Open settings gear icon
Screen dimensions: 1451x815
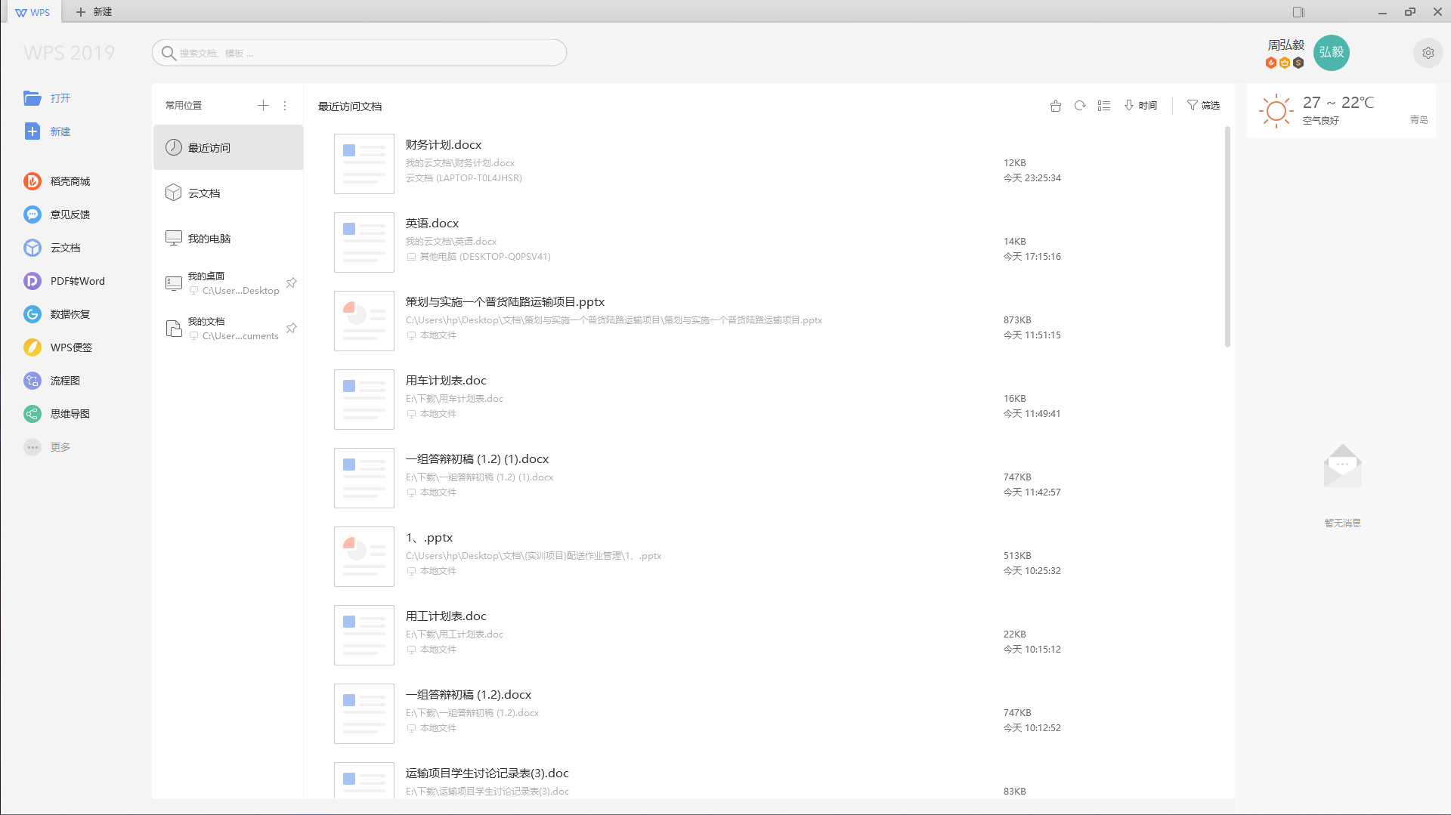click(x=1428, y=53)
